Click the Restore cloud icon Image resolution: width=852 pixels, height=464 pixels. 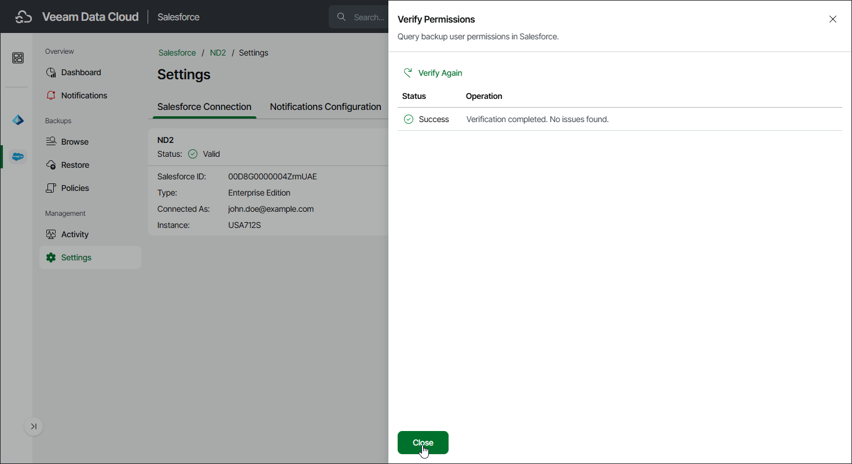pos(51,165)
